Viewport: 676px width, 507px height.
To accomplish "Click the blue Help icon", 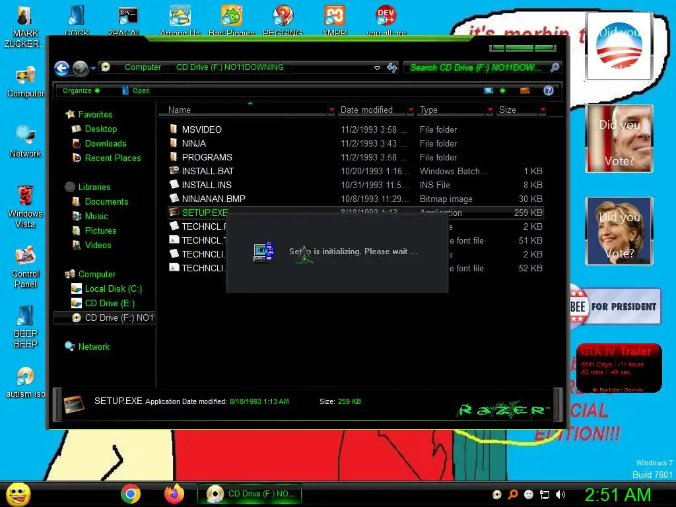I will point(549,90).
